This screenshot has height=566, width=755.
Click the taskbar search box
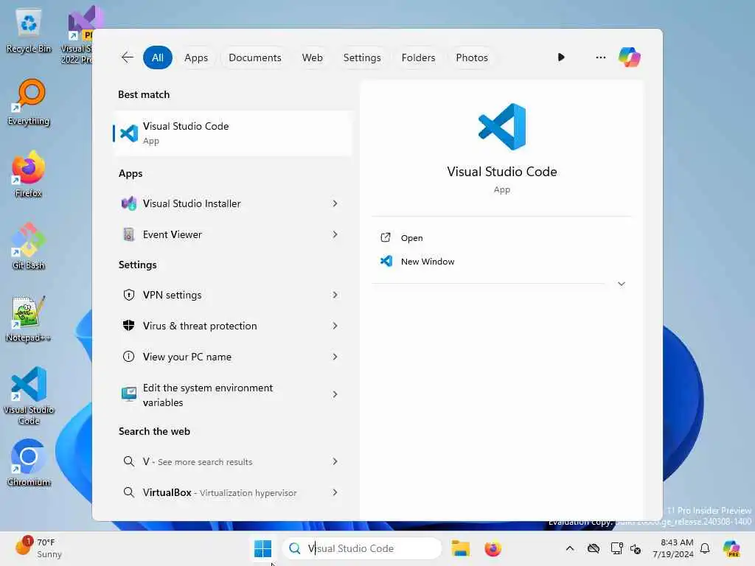click(362, 548)
